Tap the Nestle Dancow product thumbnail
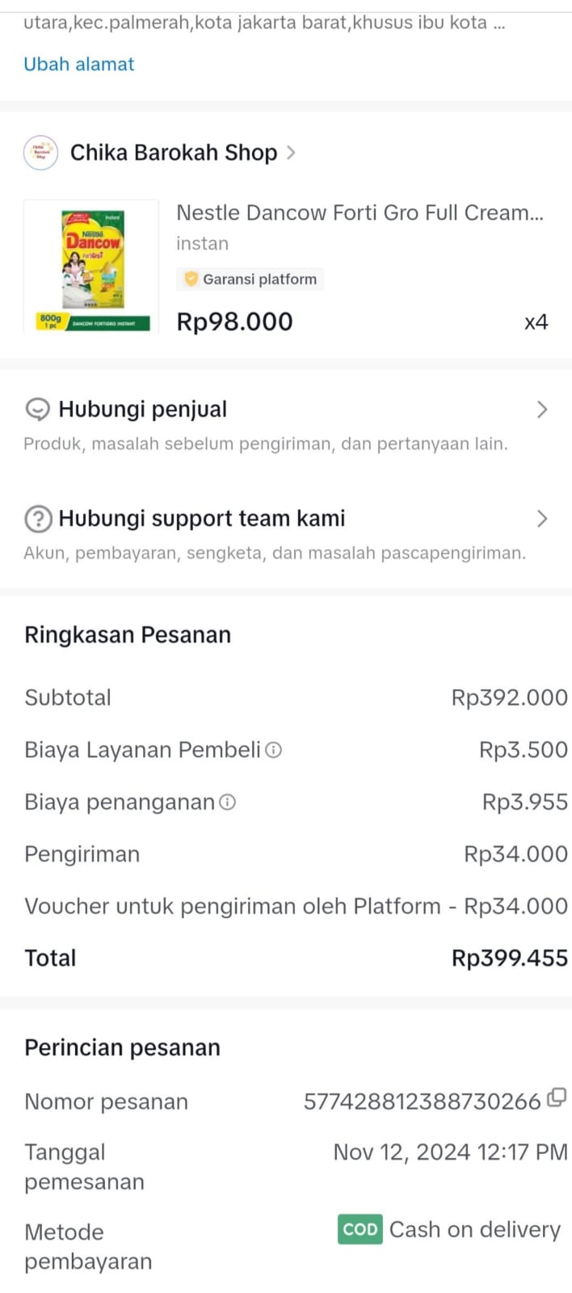The width and height of the screenshot is (572, 1293). (91, 267)
